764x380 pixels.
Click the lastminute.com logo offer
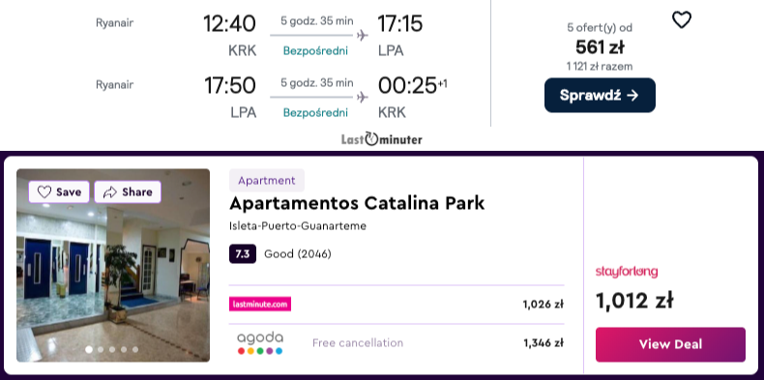coord(260,304)
